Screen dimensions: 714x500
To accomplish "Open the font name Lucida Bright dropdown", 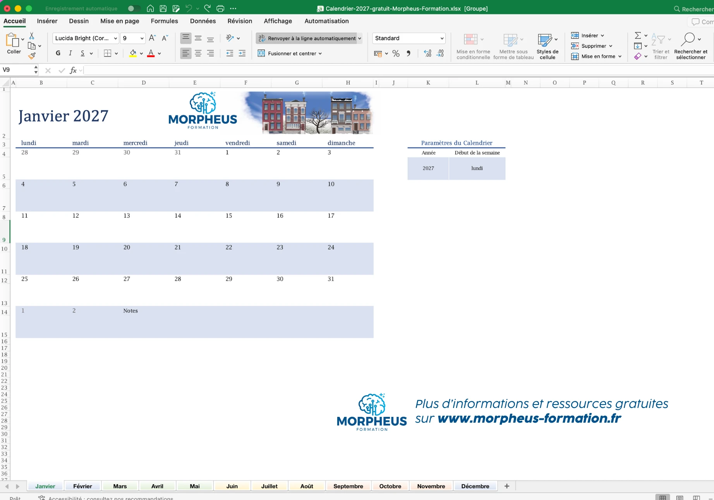I will [115, 38].
